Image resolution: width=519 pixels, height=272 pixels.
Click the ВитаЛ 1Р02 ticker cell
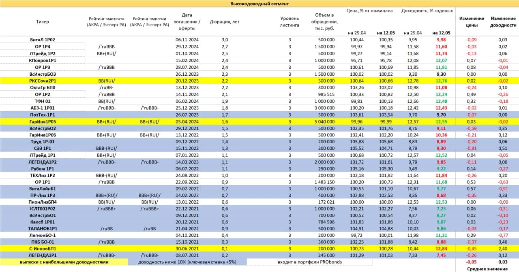(x=43, y=40)
